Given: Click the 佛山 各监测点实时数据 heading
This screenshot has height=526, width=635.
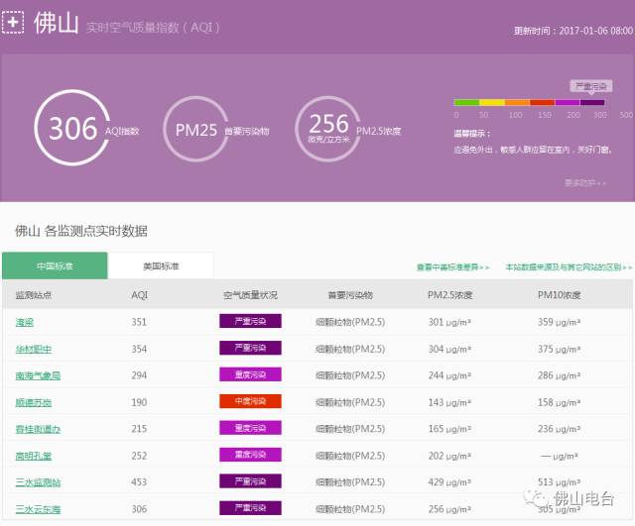Looking at the screenshot, I should point(81,231).
